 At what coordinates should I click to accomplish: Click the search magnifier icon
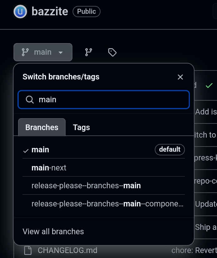tap(30, 99)
